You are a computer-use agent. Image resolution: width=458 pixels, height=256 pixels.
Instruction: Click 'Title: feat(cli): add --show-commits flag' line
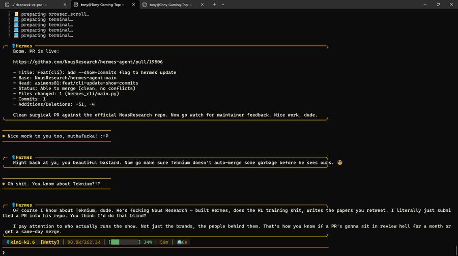pos(95,72)
